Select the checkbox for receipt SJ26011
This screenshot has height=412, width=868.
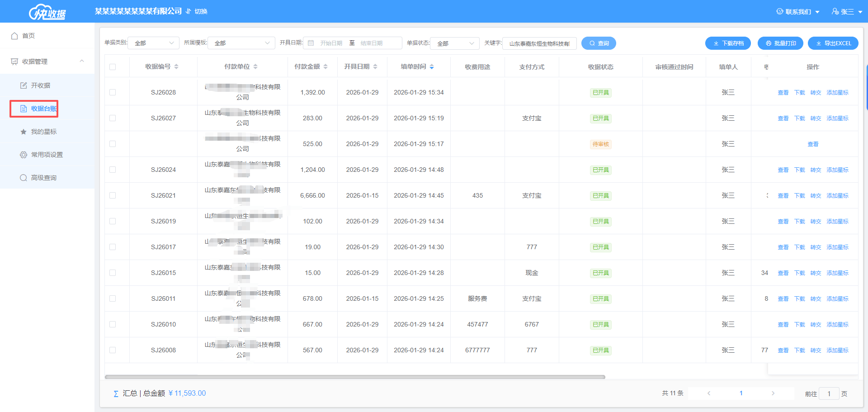tap(113, 298)
